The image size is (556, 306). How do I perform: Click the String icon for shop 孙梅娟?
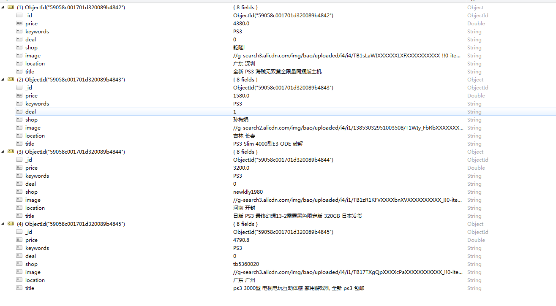click(x=19, y=120)
